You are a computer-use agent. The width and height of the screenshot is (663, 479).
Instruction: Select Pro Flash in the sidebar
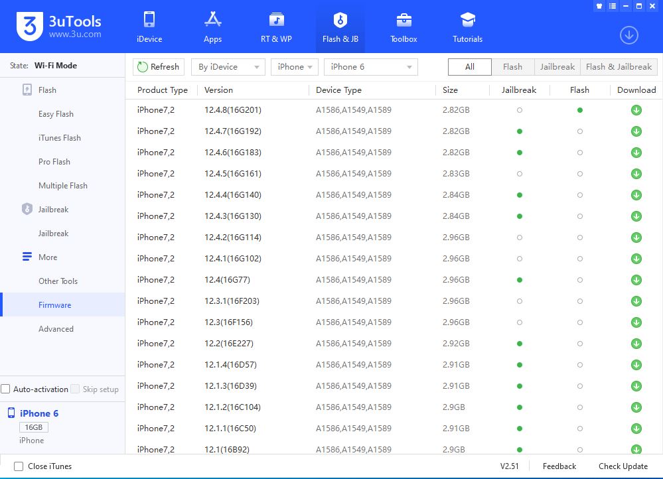click(x=54, y=162)
